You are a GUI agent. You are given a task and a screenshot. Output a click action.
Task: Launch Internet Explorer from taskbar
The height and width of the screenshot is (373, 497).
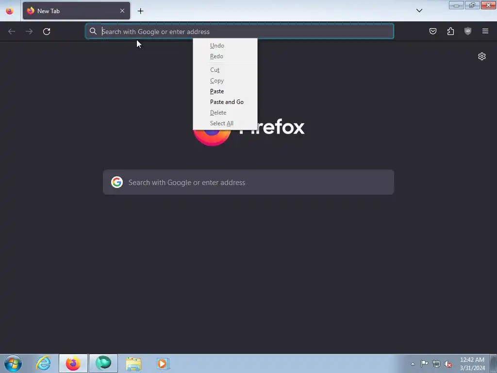pyautogui.click(x=43, y=363)
